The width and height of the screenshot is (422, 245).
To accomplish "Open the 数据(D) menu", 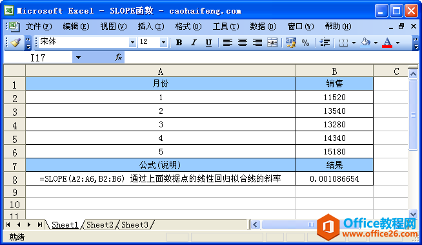I will pyautogui.click(x=263, y=27).
